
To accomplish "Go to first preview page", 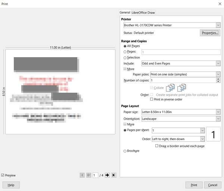I will [x=82, y=175].
